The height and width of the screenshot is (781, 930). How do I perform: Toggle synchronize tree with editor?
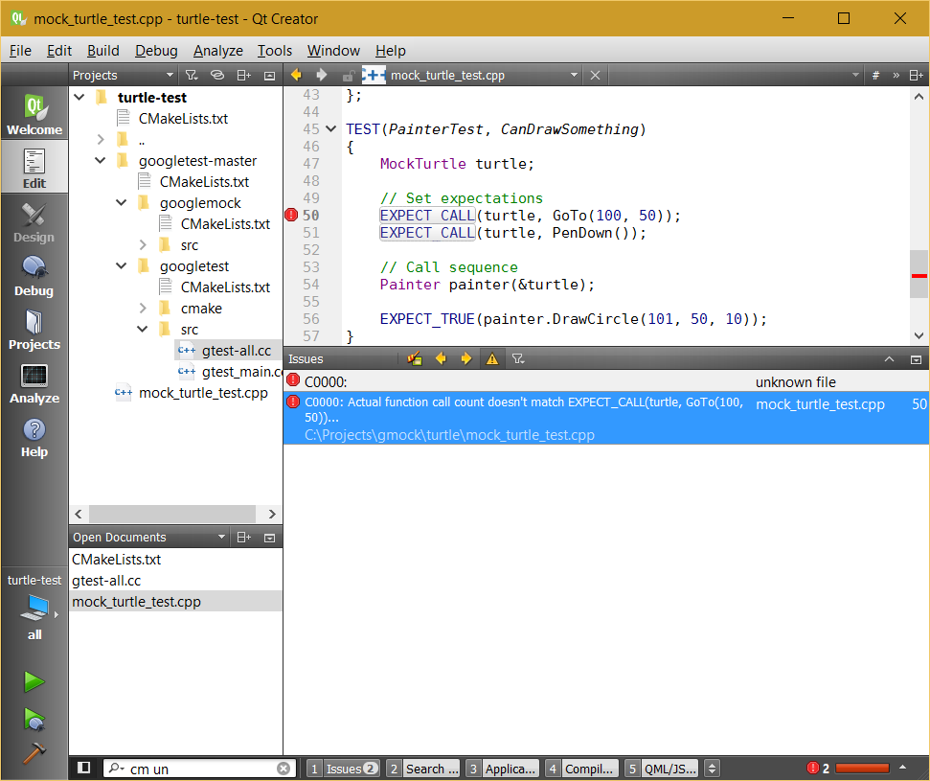point(217,76)
